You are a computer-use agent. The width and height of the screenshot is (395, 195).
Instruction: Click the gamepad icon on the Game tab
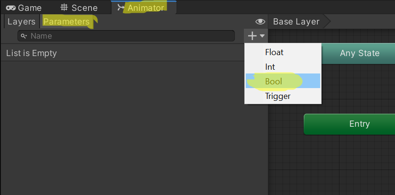pos(10,8)
